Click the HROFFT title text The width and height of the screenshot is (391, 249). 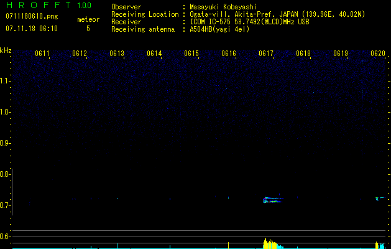(39, 5)
